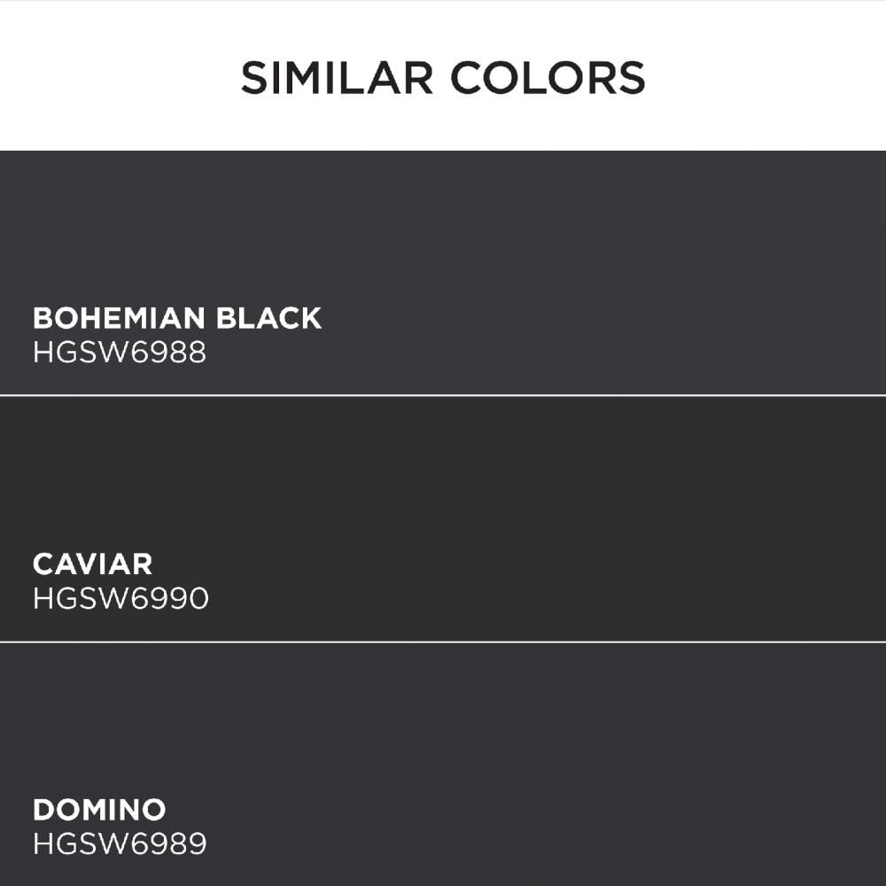Click the word BLACK in first swatch

[269, 318]
